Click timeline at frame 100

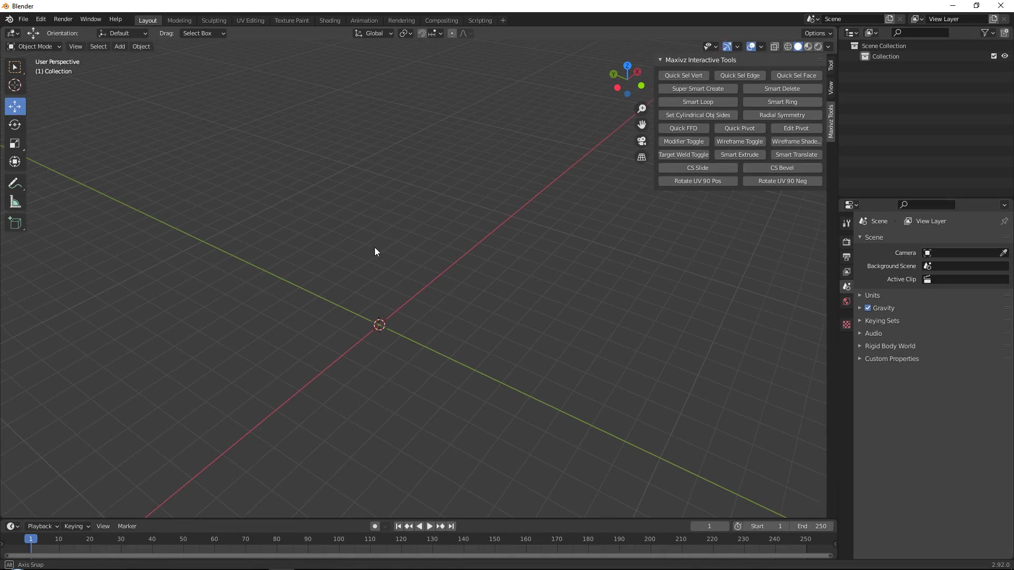(x=339, y=539)
